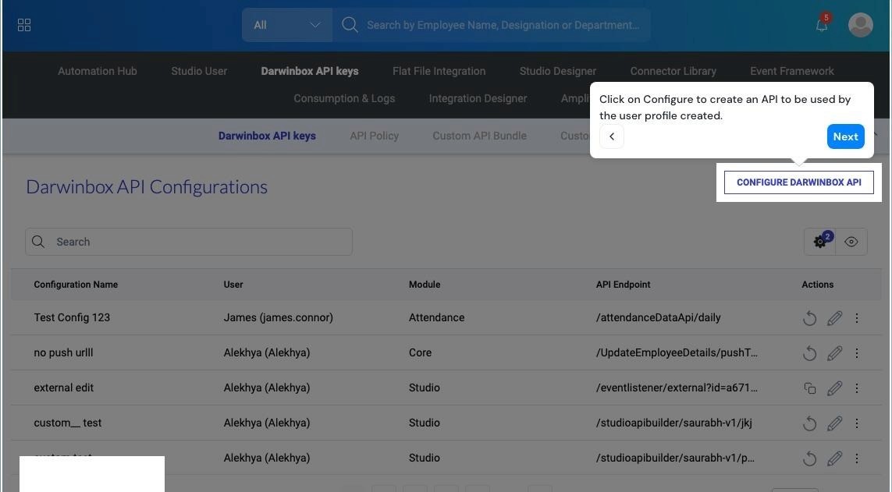This screenshot has width=892, height=492.
Task: Open Connector Library menu
Action: 673,71
